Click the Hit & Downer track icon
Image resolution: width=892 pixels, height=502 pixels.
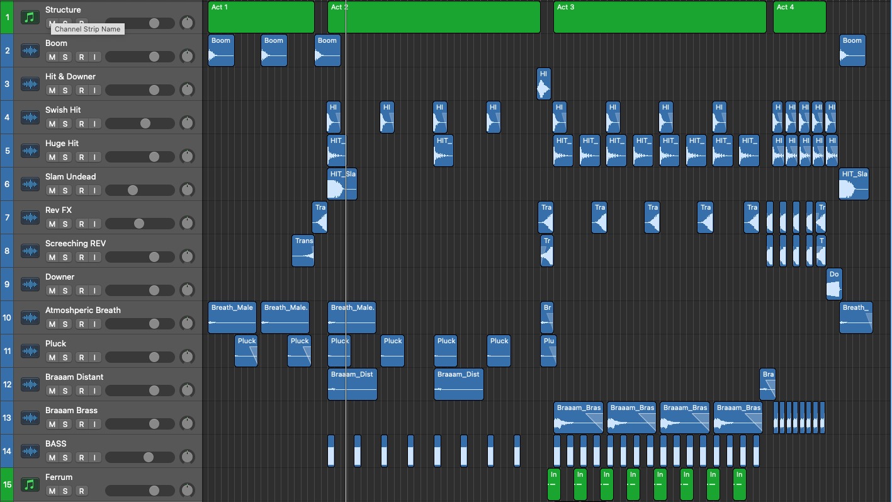tap(30, 84)
